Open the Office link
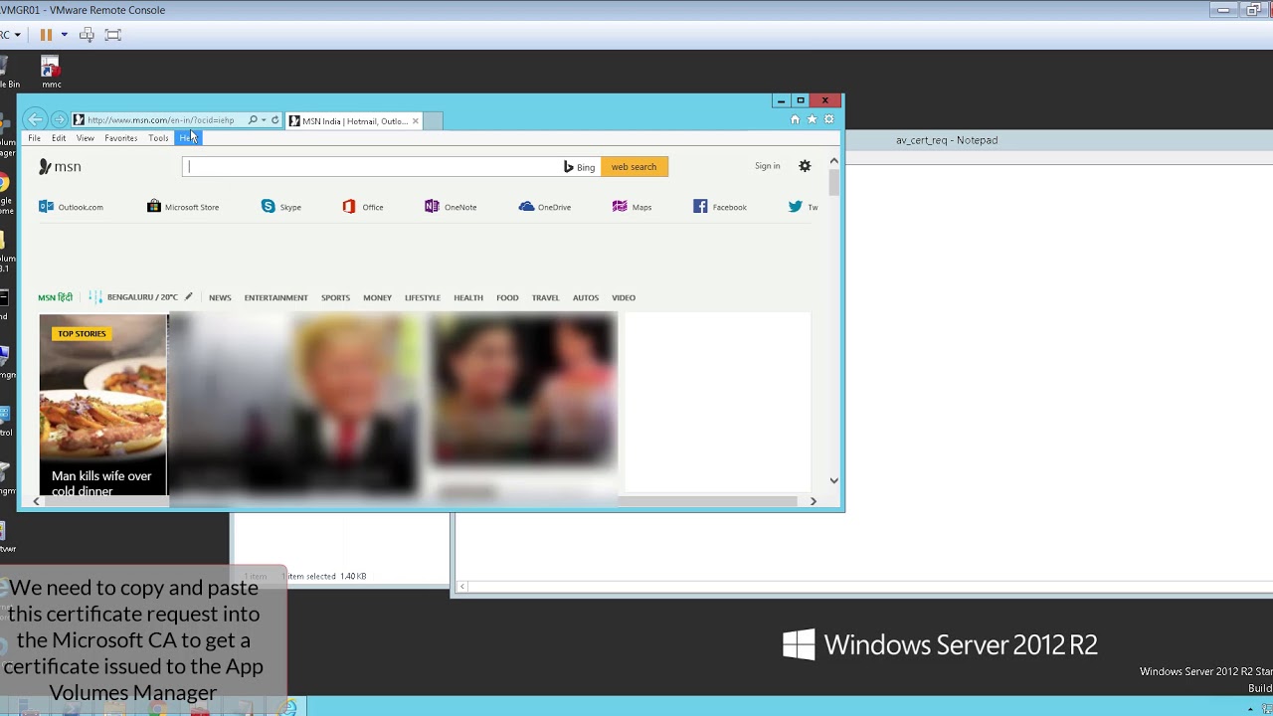This screenshot has width=1273, height=716. pos(363,207)
